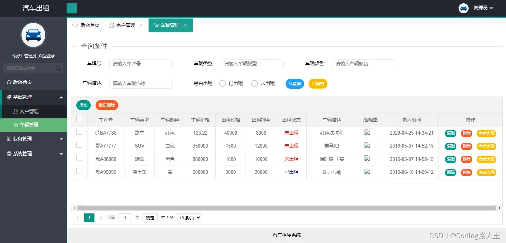Click the yellow 重置 reset button
Viewport: 506px width, 243px height.
[318, 84]
